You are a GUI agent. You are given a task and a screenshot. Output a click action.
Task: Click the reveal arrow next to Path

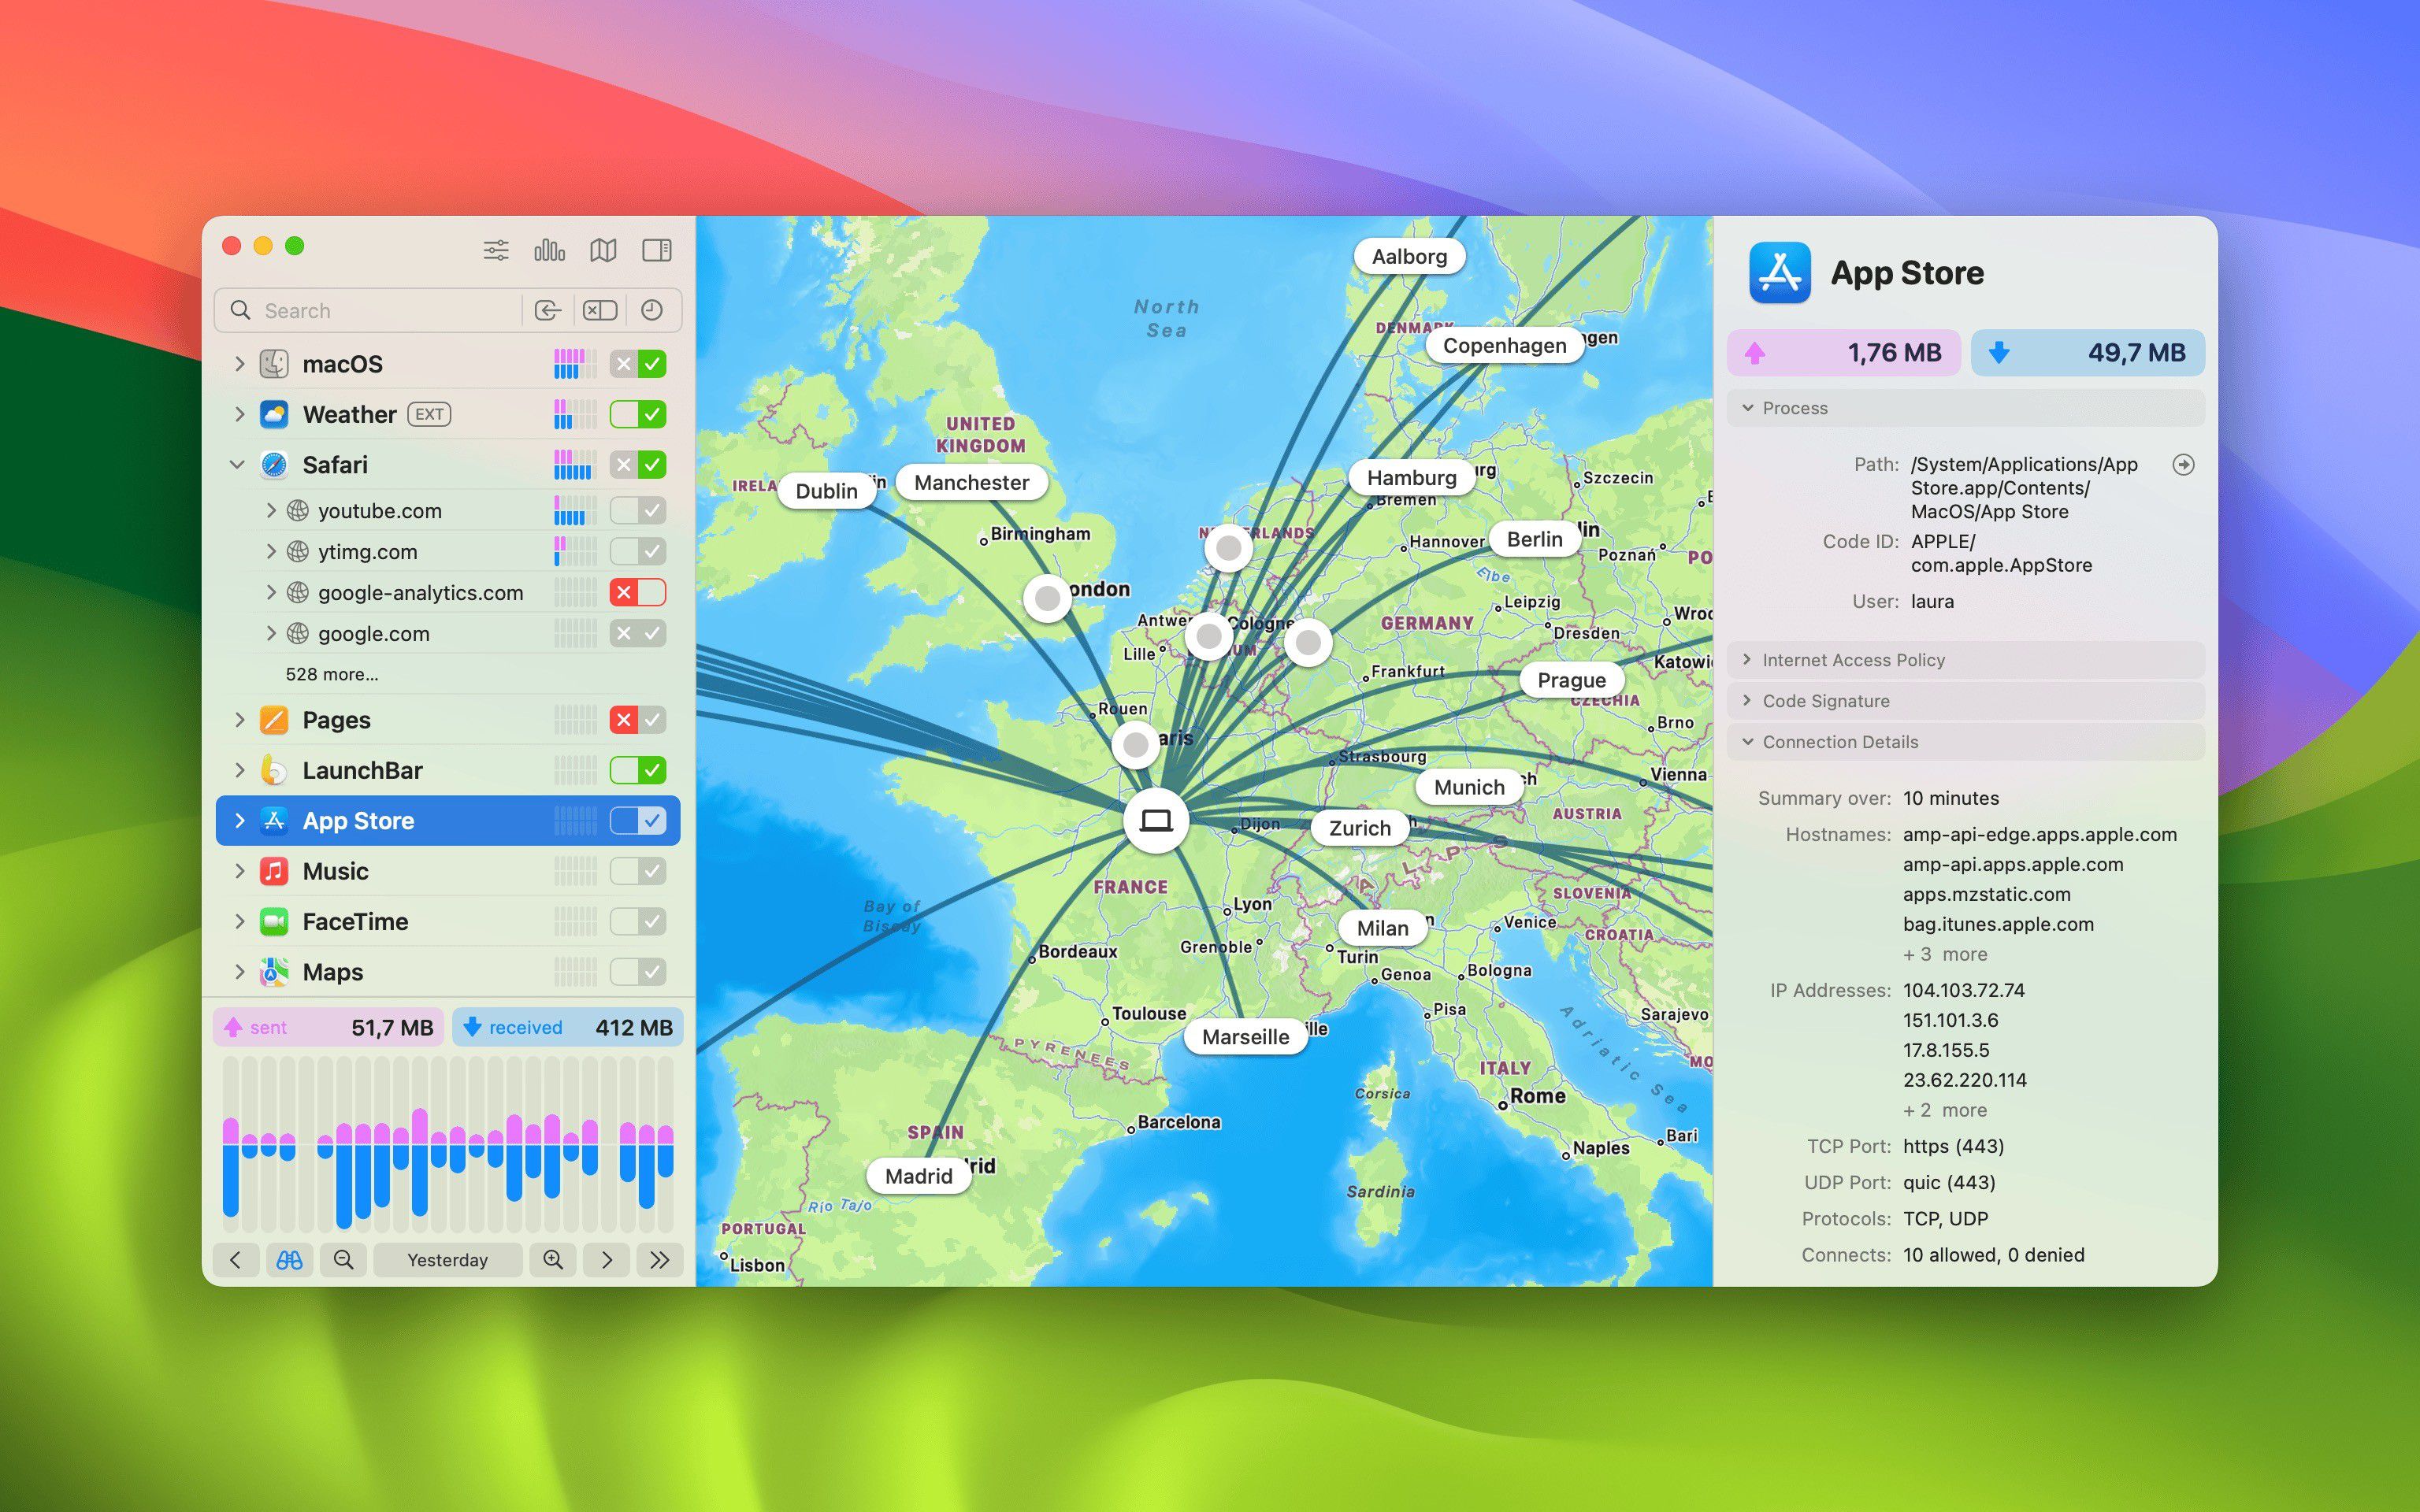point(2183,464)
